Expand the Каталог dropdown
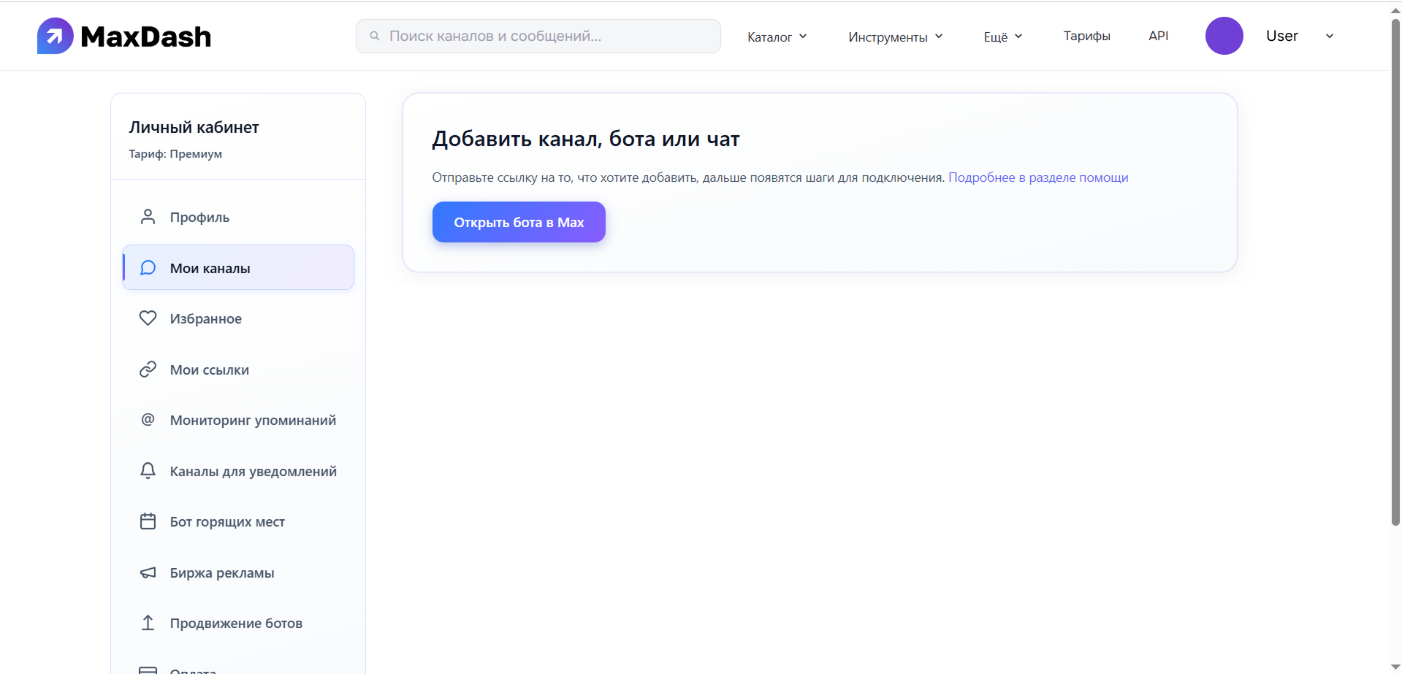This screenshot has width=1402, height=674. (x=777, y=37)
